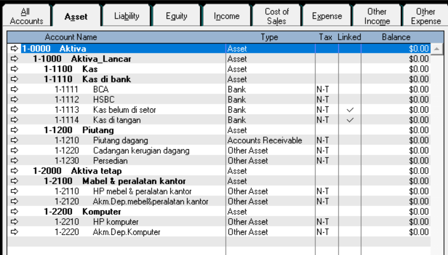Open detail arrow for 1-1000 Aktiva_Lancar
The height and width of the screenshot is (255, 448).
point(14,59)
